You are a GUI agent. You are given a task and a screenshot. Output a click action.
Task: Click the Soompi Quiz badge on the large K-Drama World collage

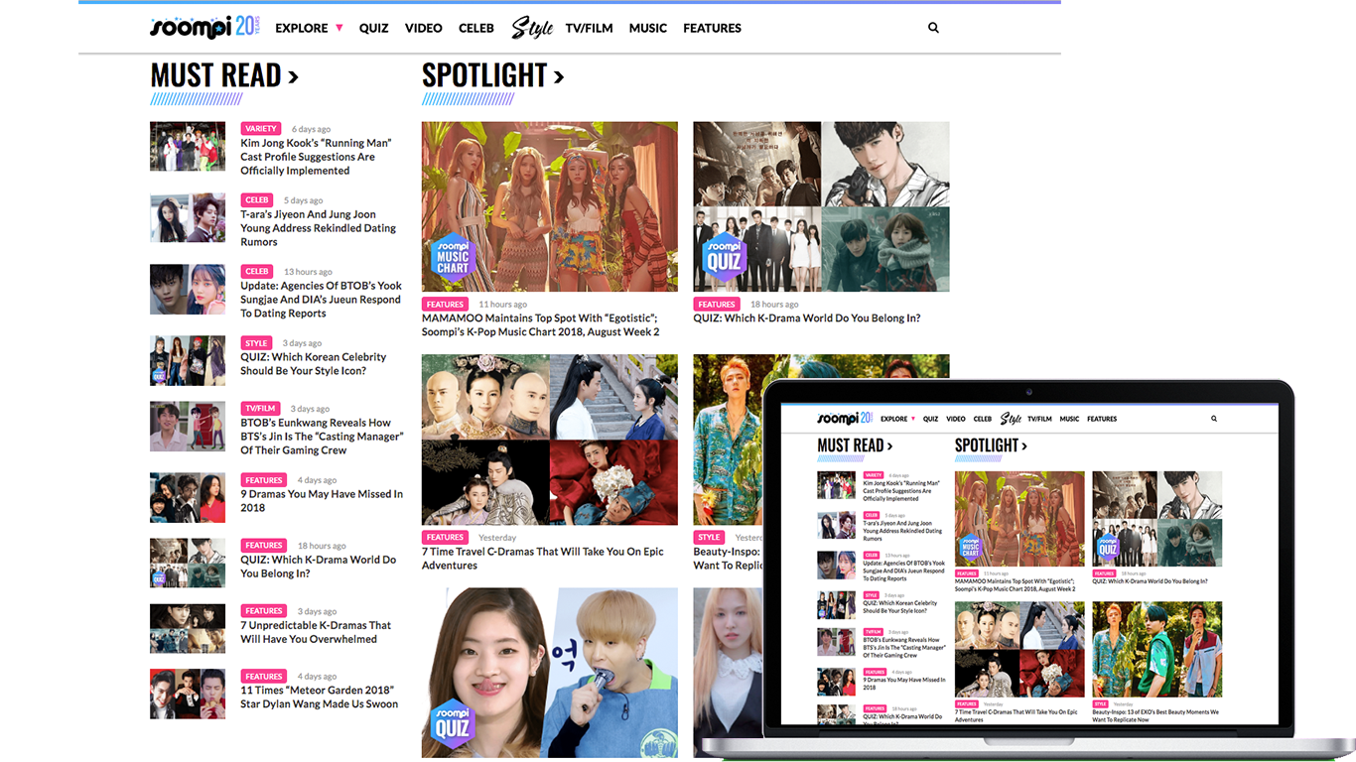724,257
